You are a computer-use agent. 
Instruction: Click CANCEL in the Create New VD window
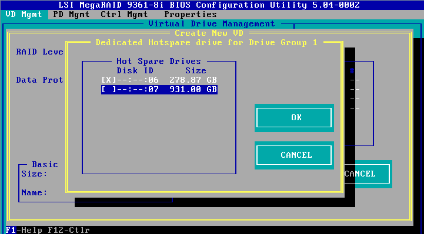(368, 174)
